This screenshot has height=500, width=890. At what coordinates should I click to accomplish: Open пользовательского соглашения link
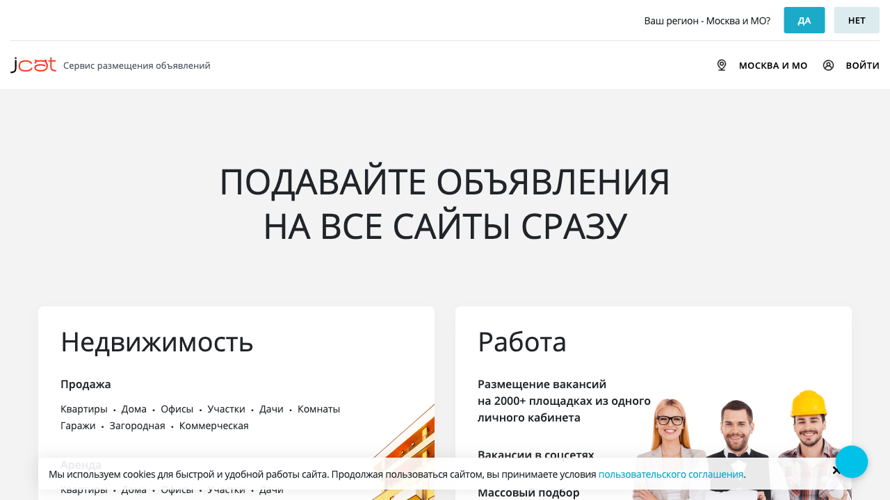coord(671,474)
